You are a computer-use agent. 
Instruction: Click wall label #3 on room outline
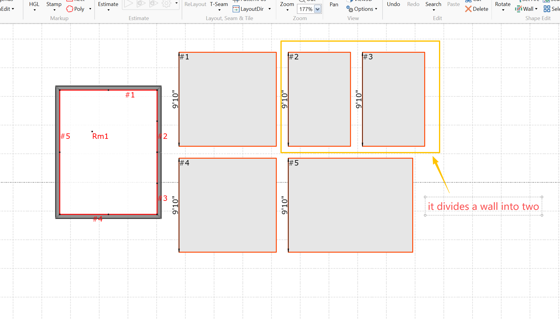point(162,198)
